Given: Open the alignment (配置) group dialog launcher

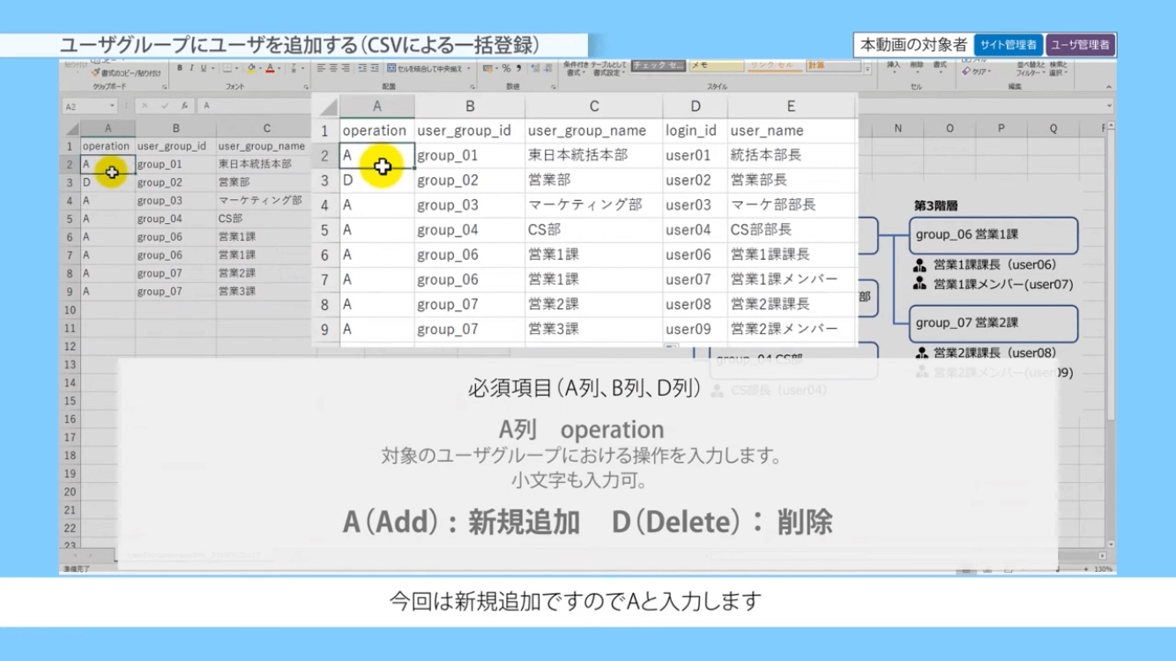Looking at the screenshot, I should pos(472,87).
